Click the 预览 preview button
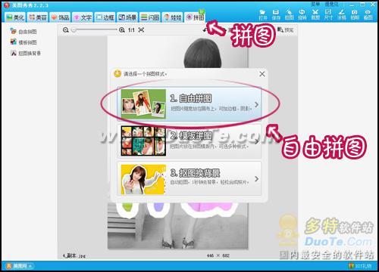The width and height of the screenshot is (379, 272). pos(286,30)
